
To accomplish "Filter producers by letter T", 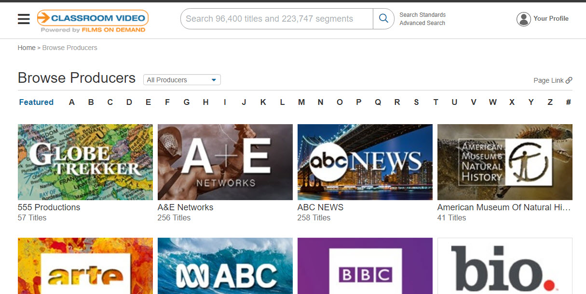I will pos(436,102).
